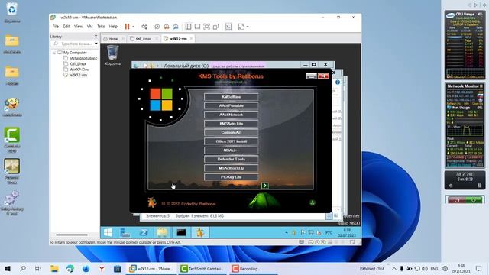Screen dimensions: 489x275
Task: Open the snapshot manager icon
Action: (176, 27)
